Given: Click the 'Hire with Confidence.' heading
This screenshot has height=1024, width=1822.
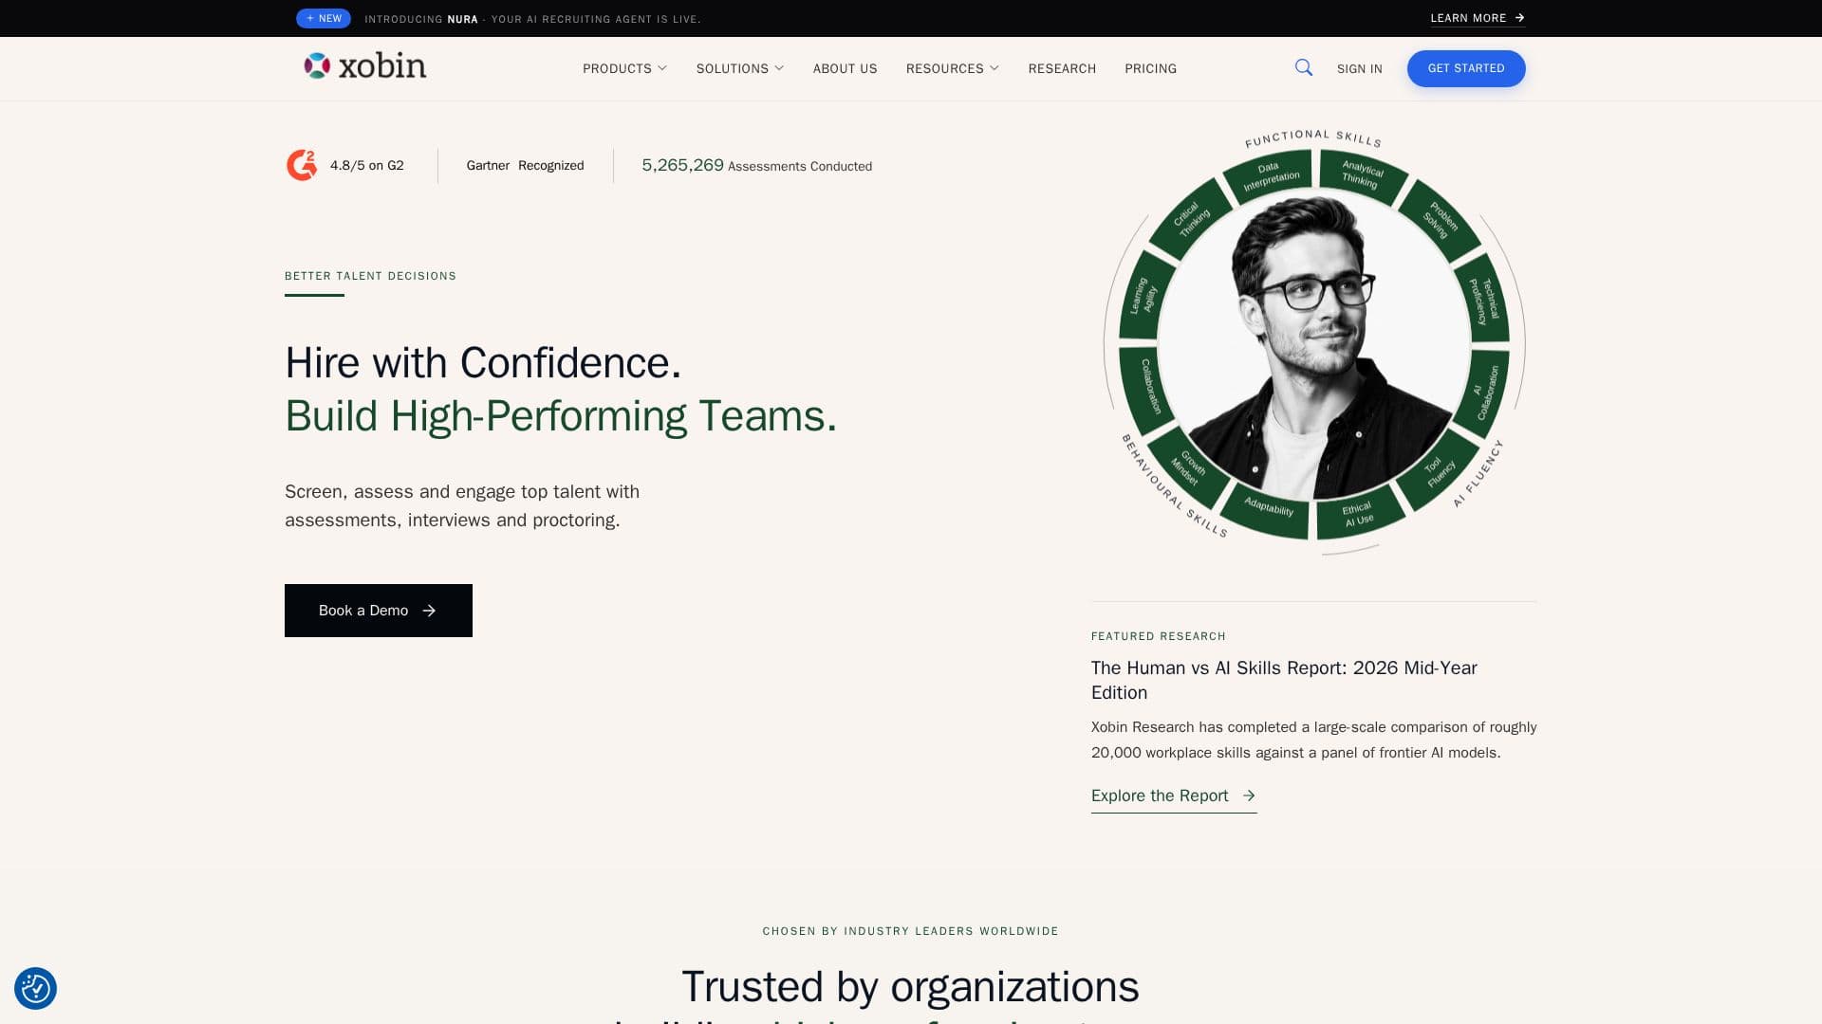Looking at the screenshot, I should (483, 362).
